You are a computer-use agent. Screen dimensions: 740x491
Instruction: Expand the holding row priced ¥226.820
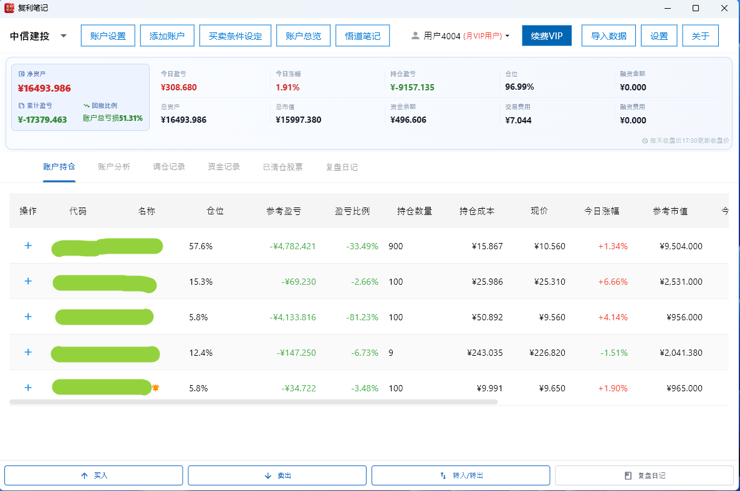tap(28, 352)
